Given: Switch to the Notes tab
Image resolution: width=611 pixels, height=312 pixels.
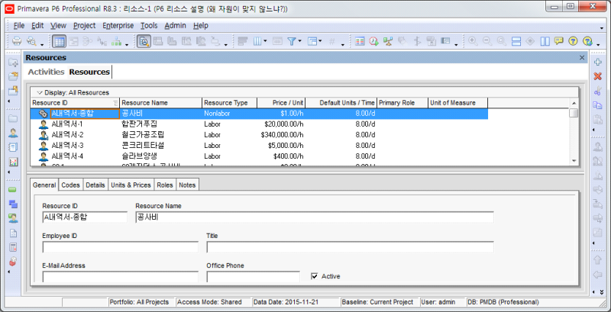Looking at the screenshot, I should 187,185.
